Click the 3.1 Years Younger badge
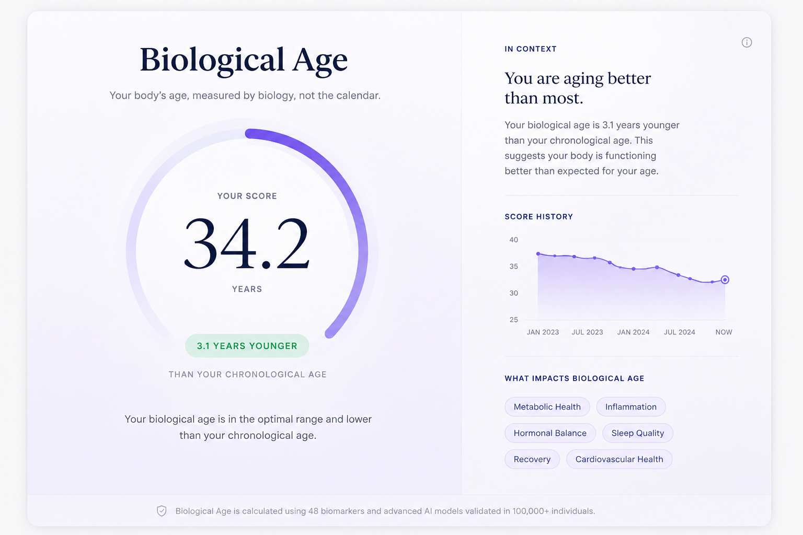Screen dimensions: 803x535 pos(247,346)
